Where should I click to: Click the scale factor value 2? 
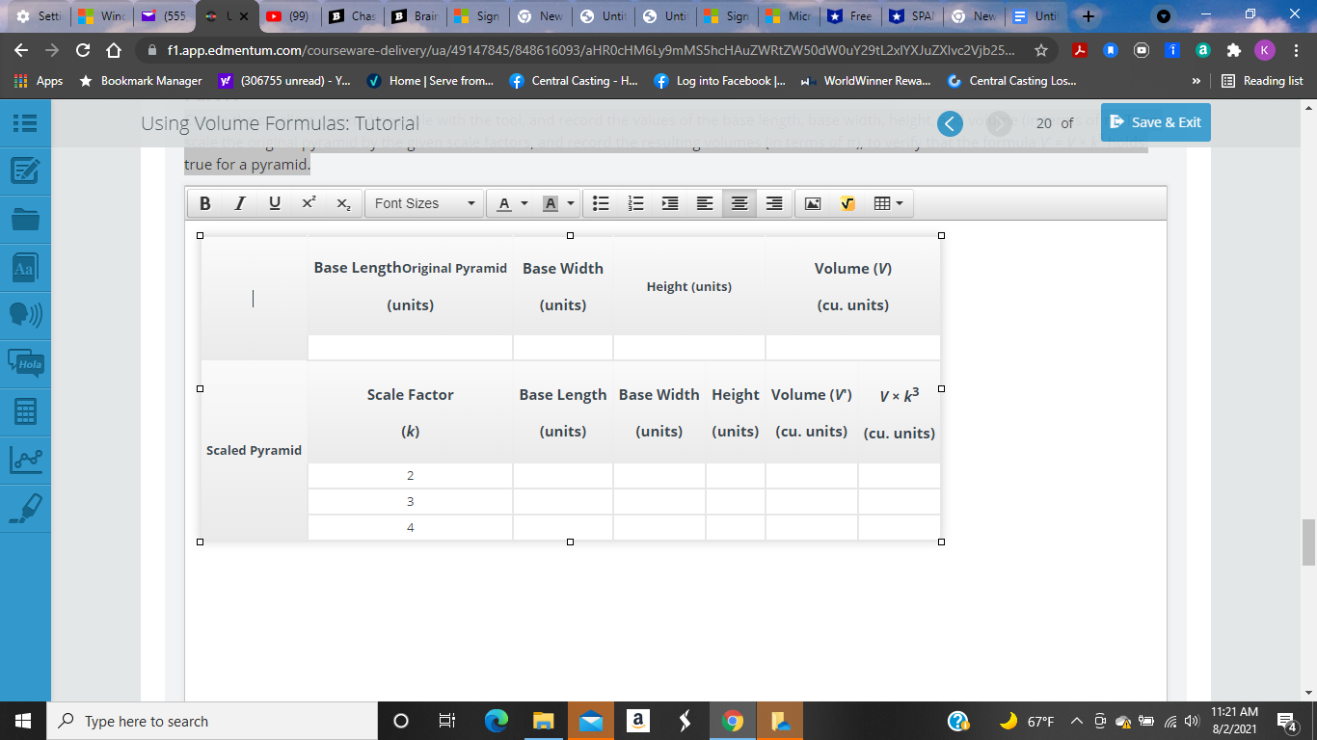coord(411,475)
